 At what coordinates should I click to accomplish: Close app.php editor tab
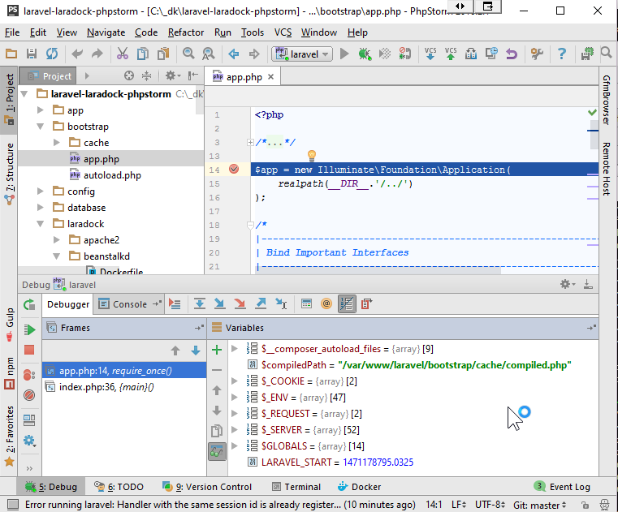(270, 77)
